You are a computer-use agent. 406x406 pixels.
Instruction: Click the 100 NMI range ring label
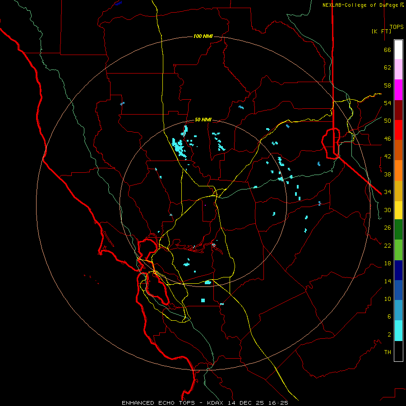(x=203, y=36)
